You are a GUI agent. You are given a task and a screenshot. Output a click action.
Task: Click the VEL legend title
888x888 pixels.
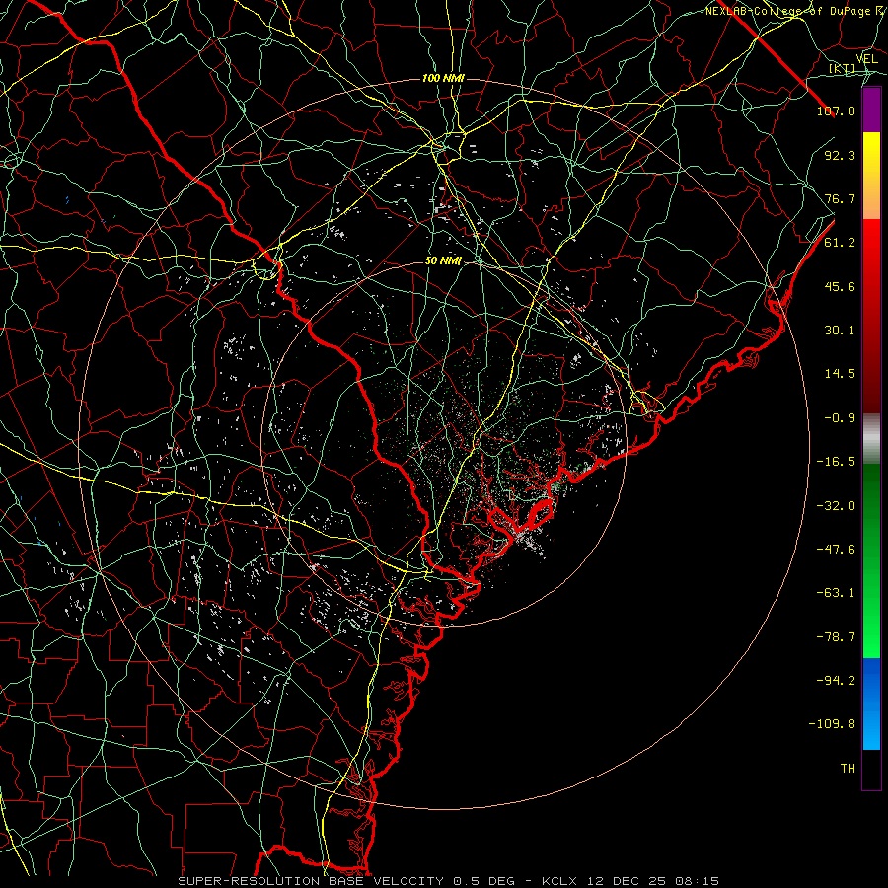pyautogui.click(x=866, y=59)
